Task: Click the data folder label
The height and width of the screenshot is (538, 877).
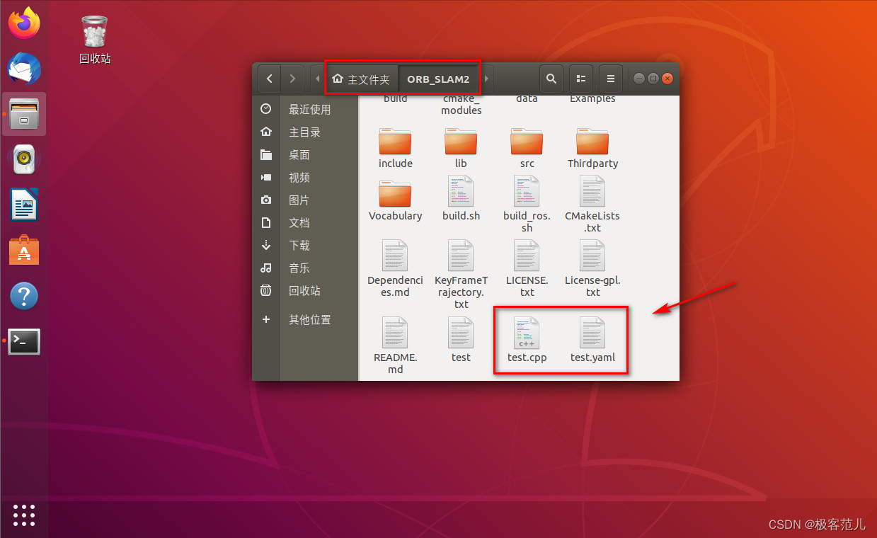Action: 527,99
